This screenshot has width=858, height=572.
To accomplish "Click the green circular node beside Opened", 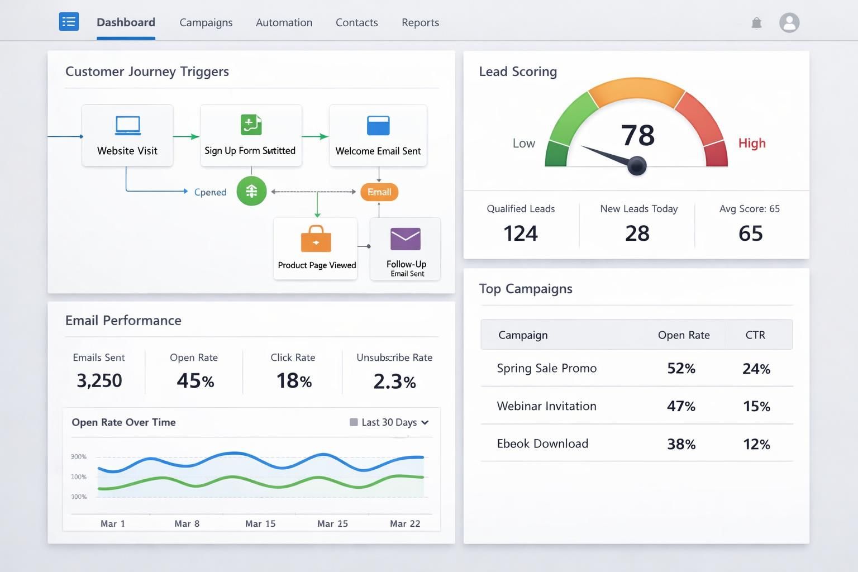I will click(251, 191).
